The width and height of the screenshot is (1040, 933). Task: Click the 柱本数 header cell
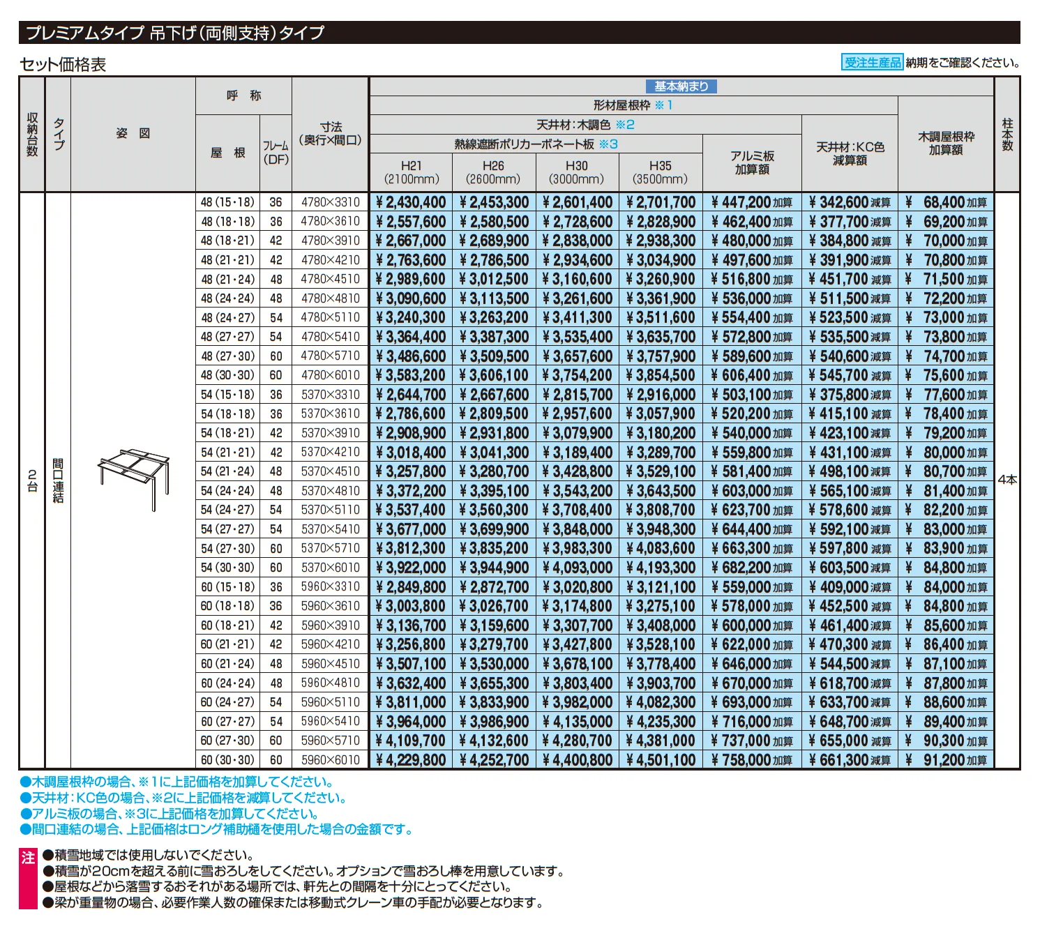tap(1007, 135)
